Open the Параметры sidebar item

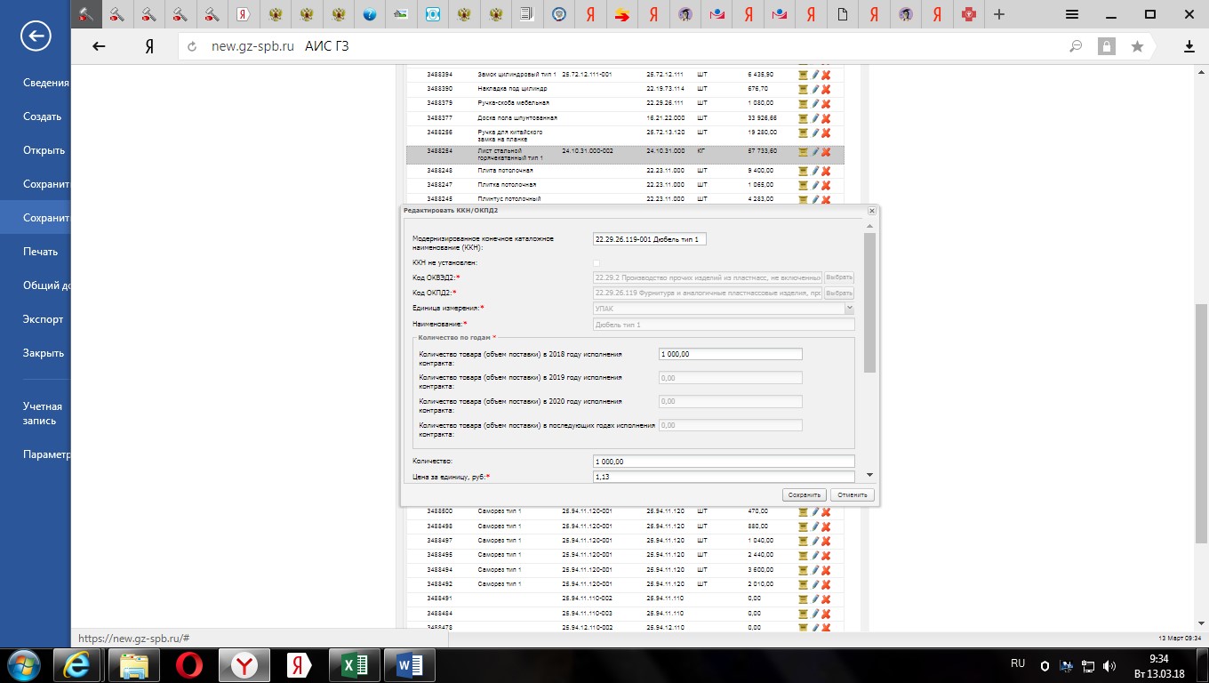tap(46, 454)
